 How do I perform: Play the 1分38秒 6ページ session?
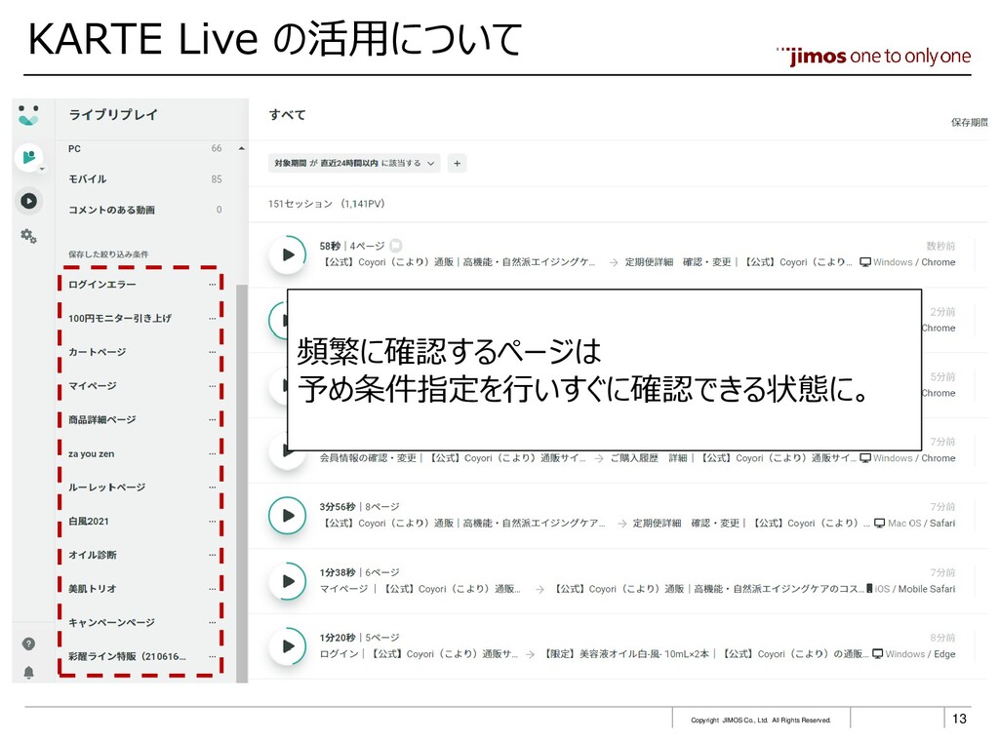288,581
